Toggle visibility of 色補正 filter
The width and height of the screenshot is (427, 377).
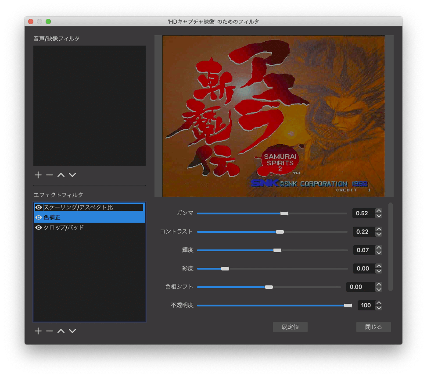[39, 217]
